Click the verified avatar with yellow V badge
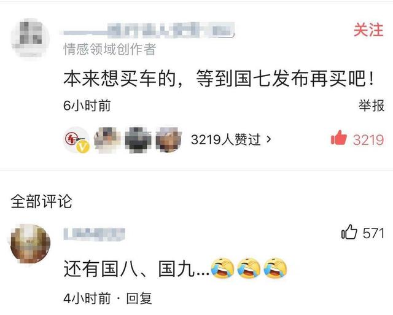The height and width of the screenshot is (315, 393). point(77,139)
